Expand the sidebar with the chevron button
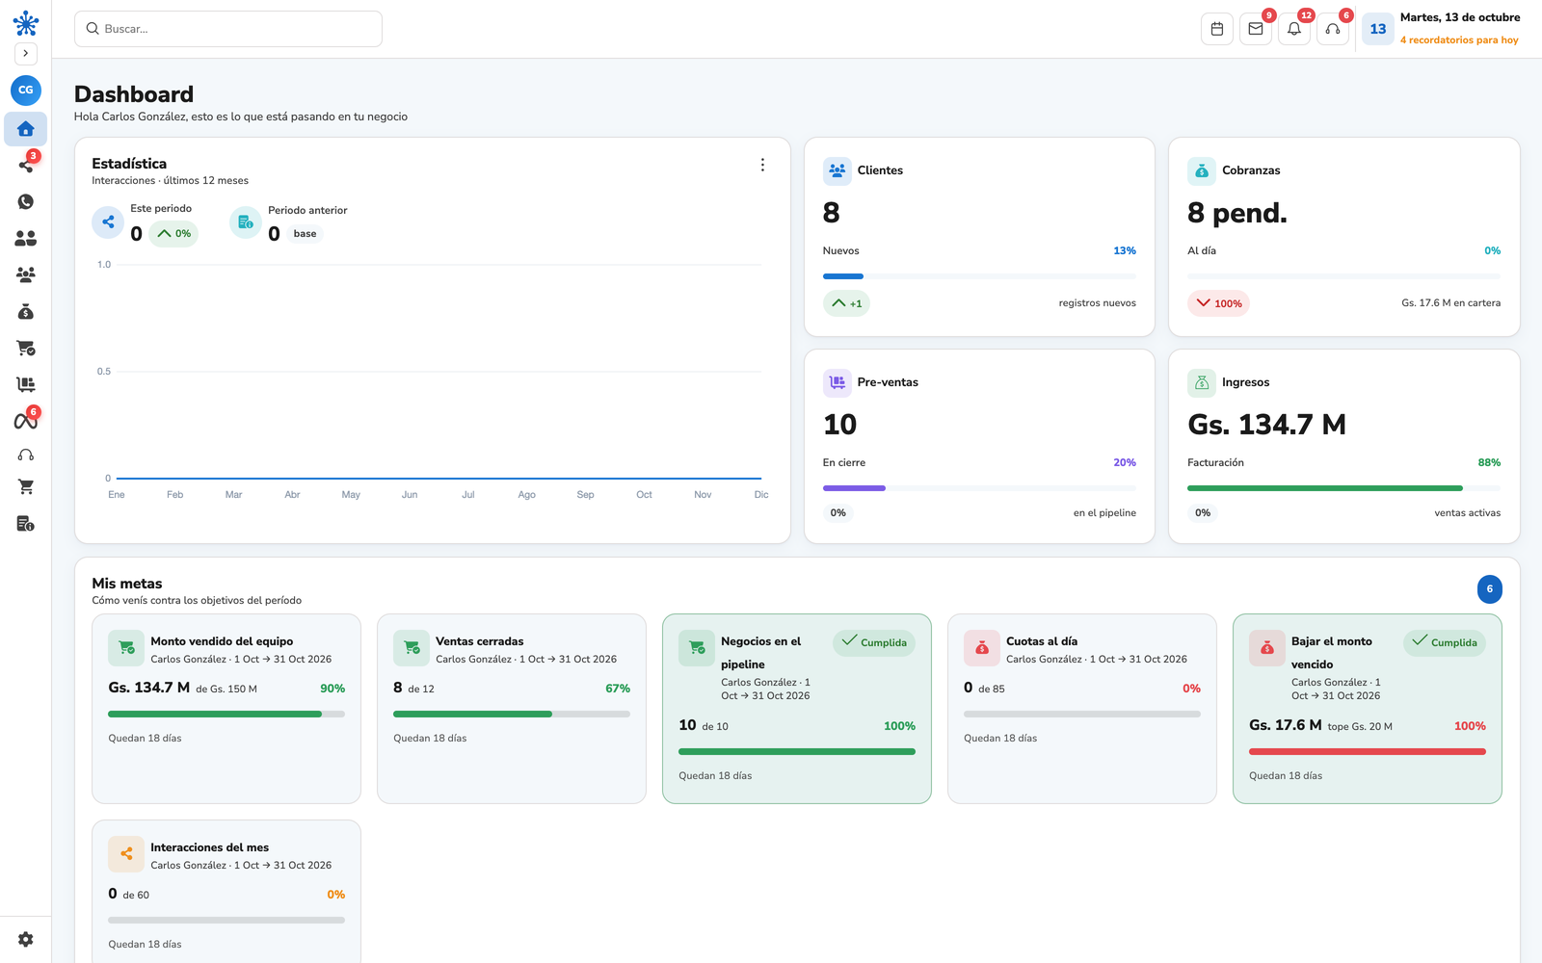This screenshot has width=1542, height=963. click(x=26, y=54)
